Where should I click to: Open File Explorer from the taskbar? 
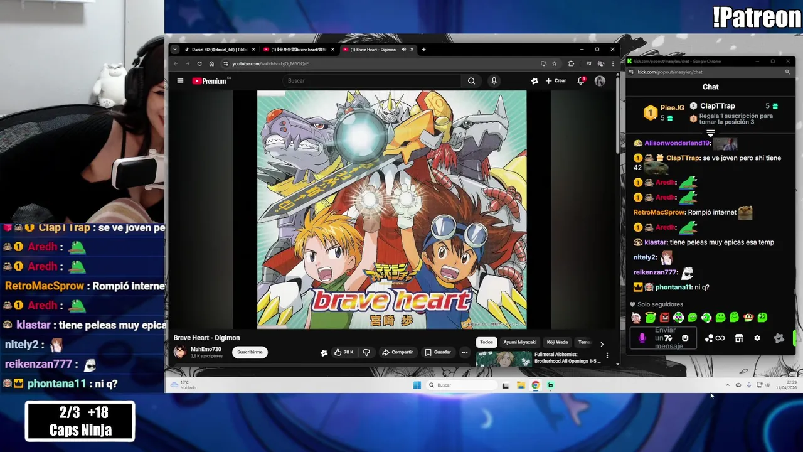pos(521,385)
